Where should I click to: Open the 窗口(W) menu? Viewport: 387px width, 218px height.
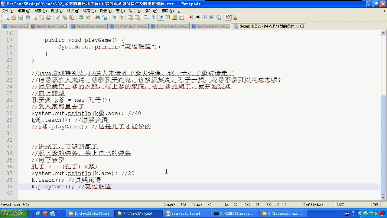tap(167, 11)
